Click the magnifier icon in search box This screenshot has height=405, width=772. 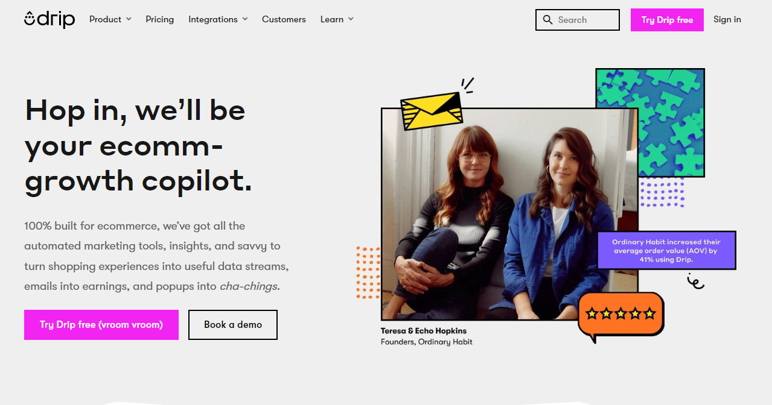[548, 20]
